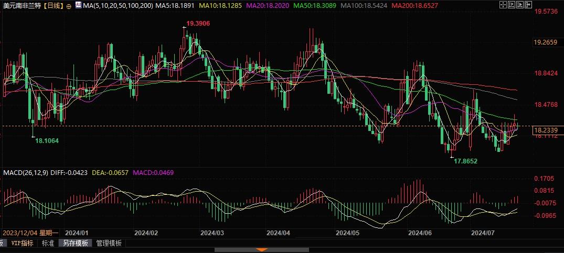
Task: Open the VIP指标 tab
Action: coord(22,243)
